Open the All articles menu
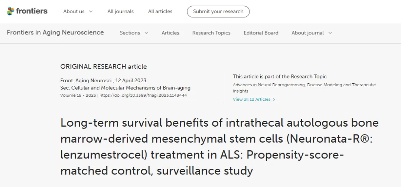This screenshot has height=187, width=401. pyautogui.click(x=160, y=11)
